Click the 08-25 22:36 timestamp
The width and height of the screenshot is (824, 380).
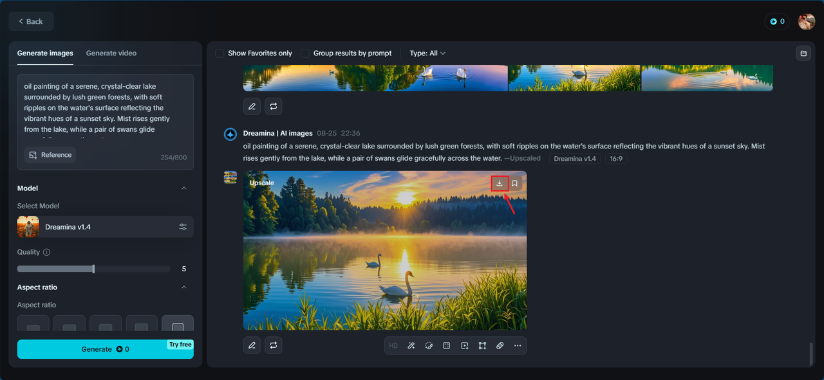339,134
